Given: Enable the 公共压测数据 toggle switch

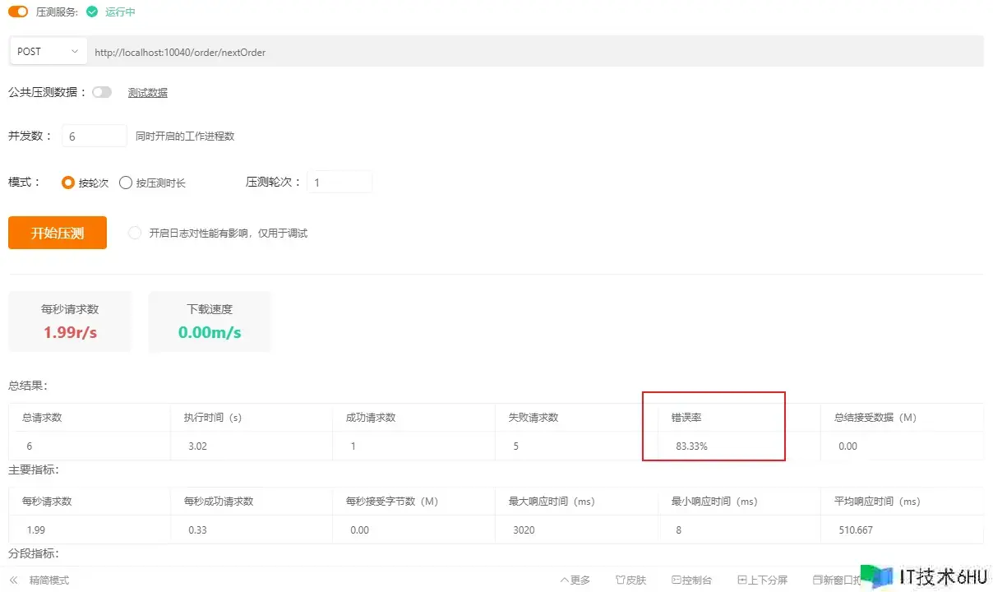Looking at the screenshot, I should click(102, 93).
